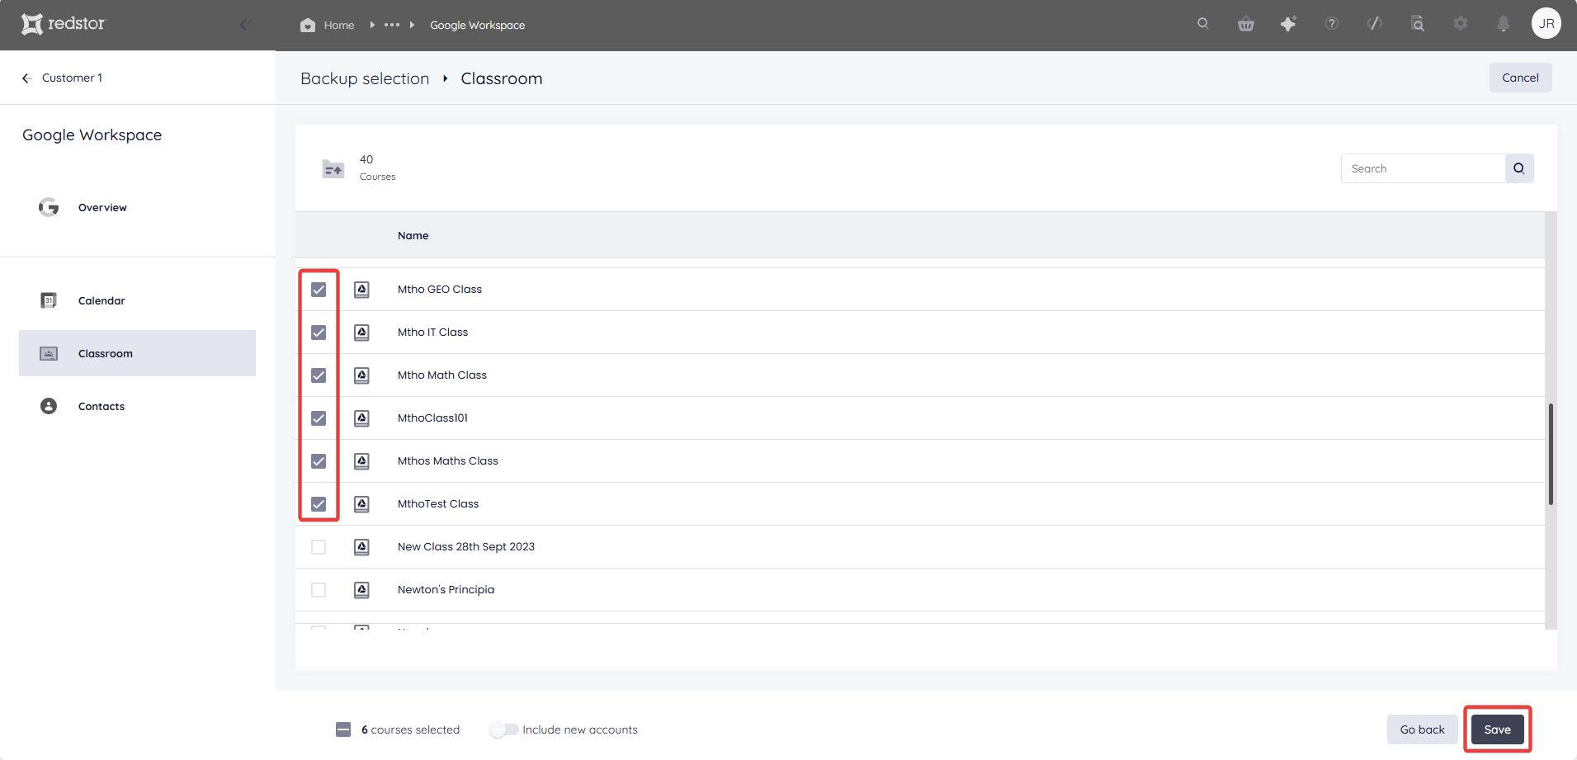Viewport: 1577px width, 760px height.
Task: Go back to Customer 1
Action: pos(63,78)
